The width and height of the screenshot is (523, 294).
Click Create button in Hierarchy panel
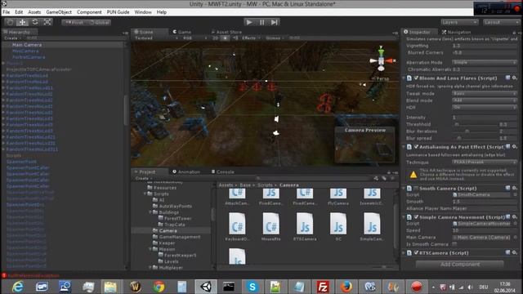click(x=13, y=38)
